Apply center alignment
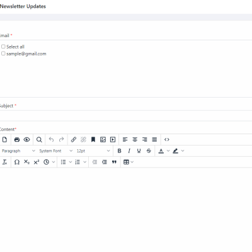 tap(135, 139)
